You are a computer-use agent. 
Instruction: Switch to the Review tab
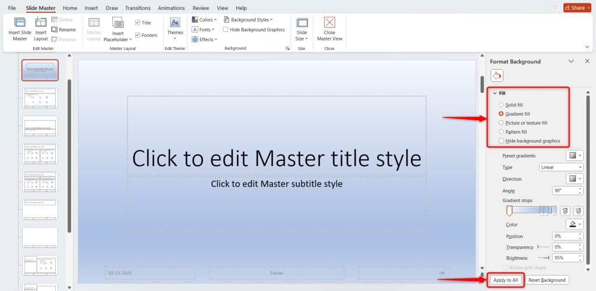201,8
